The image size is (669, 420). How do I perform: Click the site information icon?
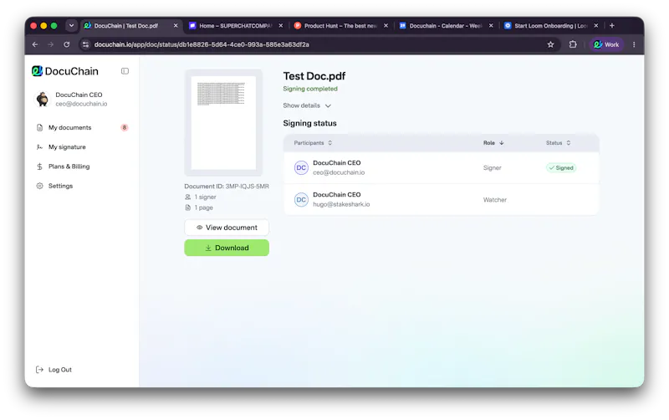click(x=86, y=44)
